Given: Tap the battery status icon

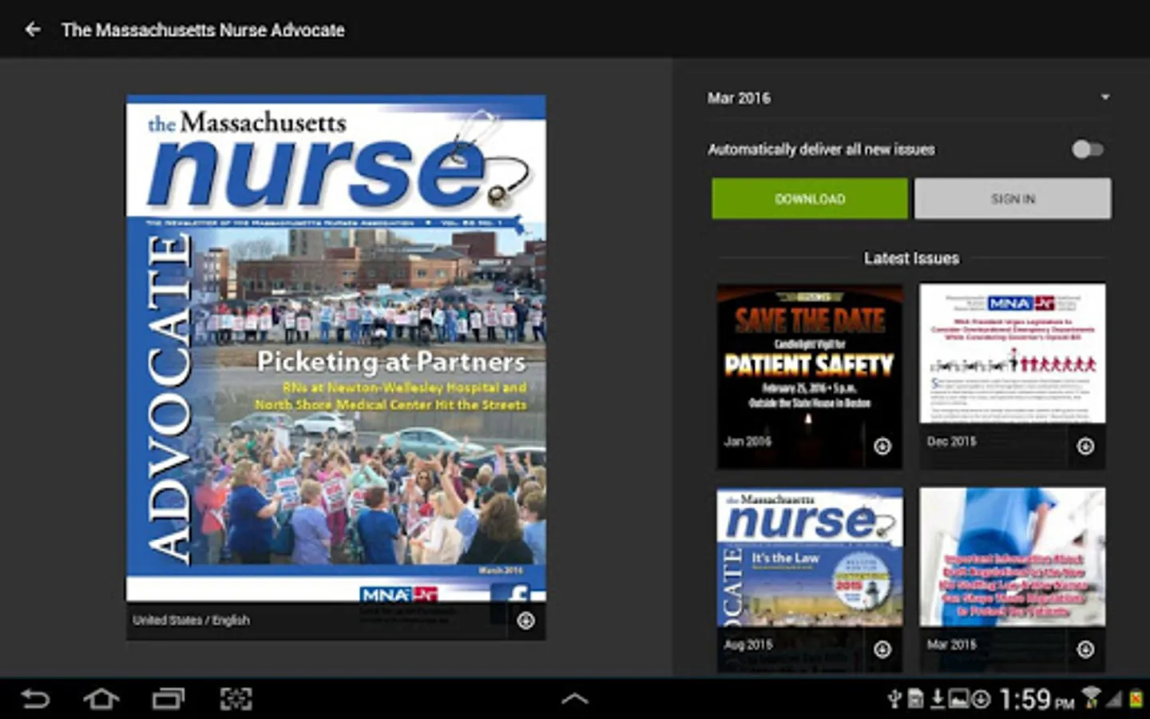Looking at the screenshot, I should pos(1136,700).
